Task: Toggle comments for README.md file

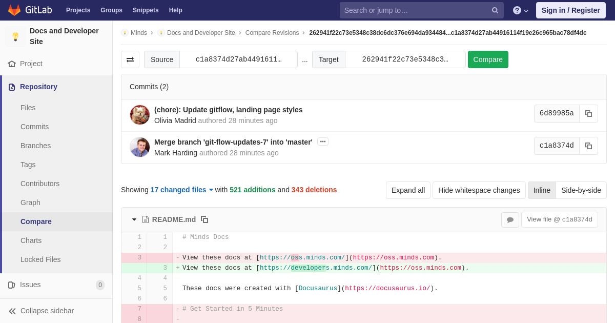Action: pos(510,219)
